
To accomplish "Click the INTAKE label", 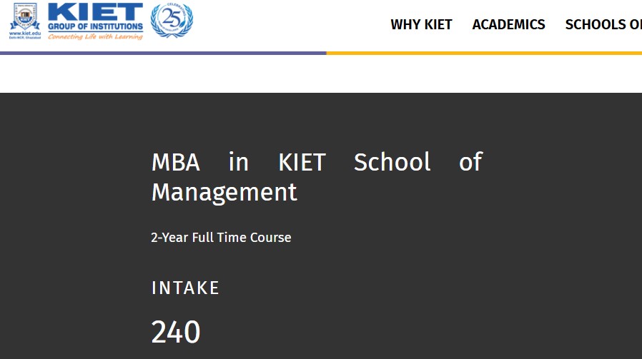I will coord(185,288).
